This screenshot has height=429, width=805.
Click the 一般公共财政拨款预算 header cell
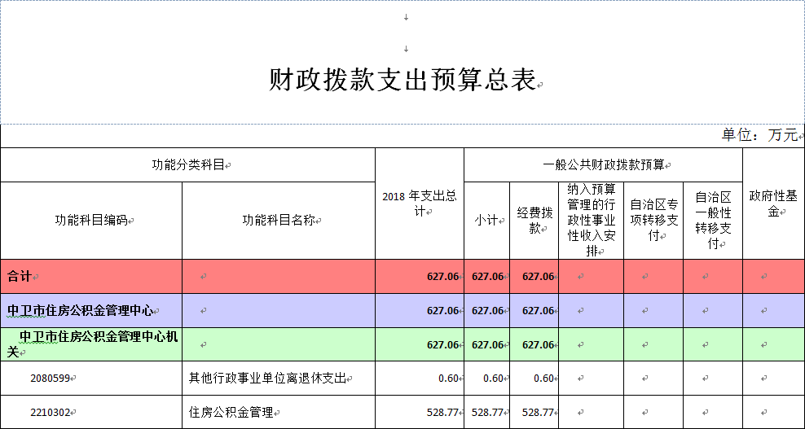point(603,164)
